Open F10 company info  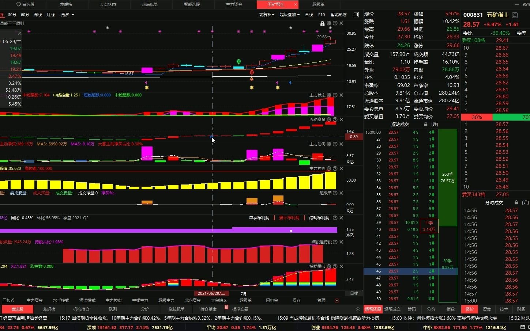pyautogui.click(x=322, y=15)
